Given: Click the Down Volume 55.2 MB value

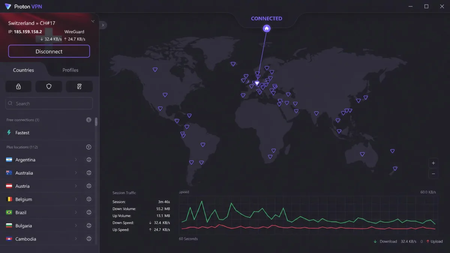Looking at the screenshot, I should (162, 209).
